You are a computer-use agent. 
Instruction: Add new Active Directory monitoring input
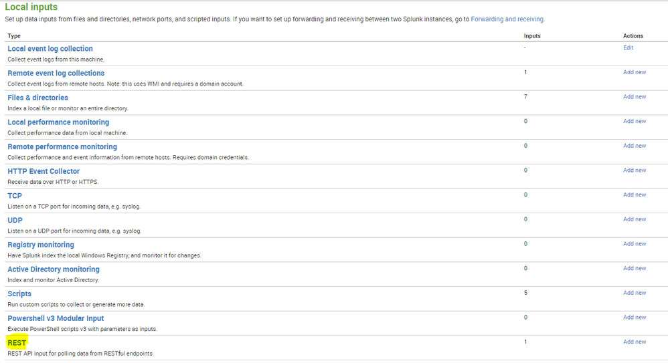point(634,268)
